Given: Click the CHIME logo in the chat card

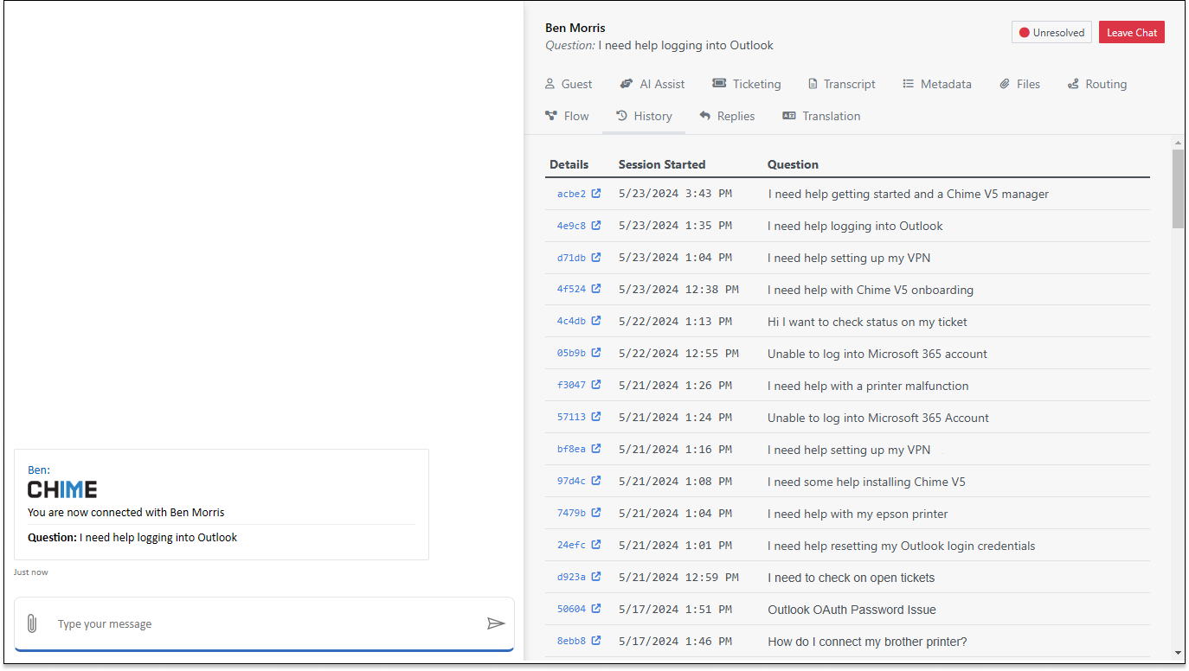Looking at the screenshot, I should (62, 489).
